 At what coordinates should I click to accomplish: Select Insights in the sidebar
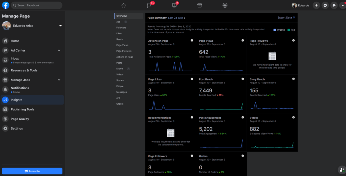[32, 100]
